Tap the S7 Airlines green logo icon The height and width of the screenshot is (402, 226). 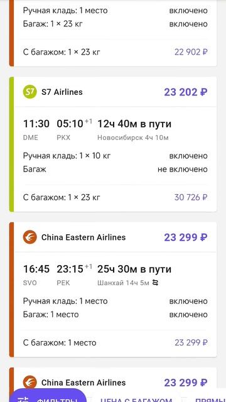(30, 92)
